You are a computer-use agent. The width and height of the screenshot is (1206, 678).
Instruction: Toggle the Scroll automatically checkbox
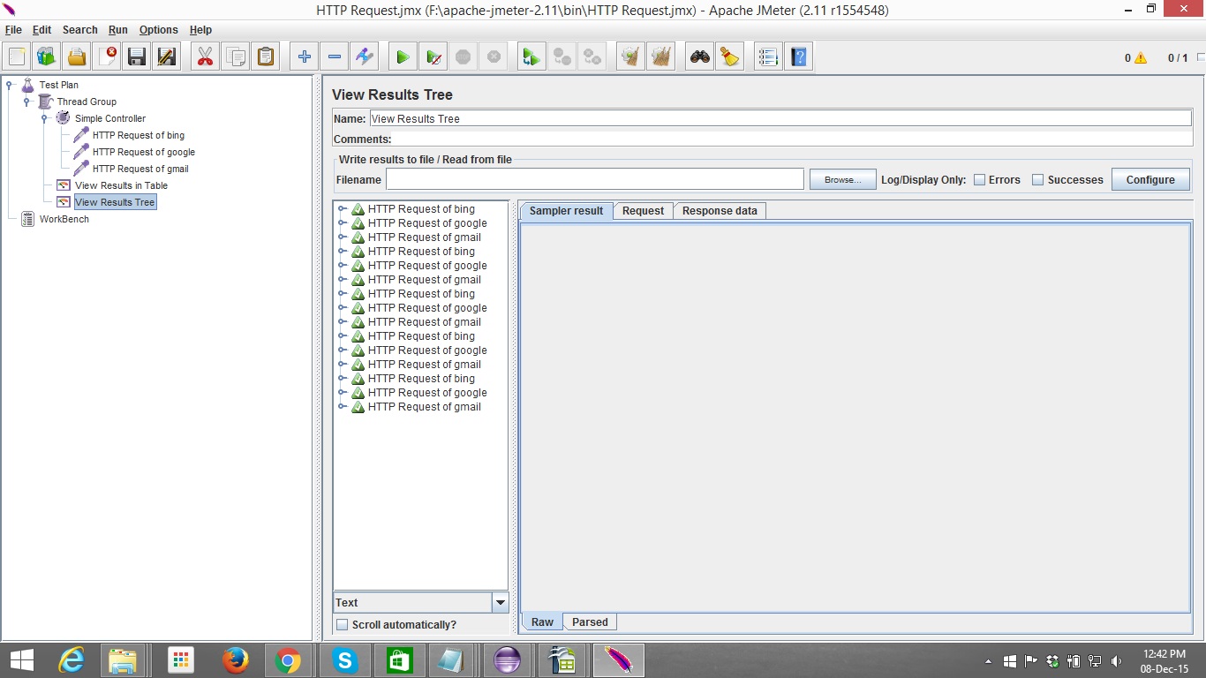[x=343, y=625]
